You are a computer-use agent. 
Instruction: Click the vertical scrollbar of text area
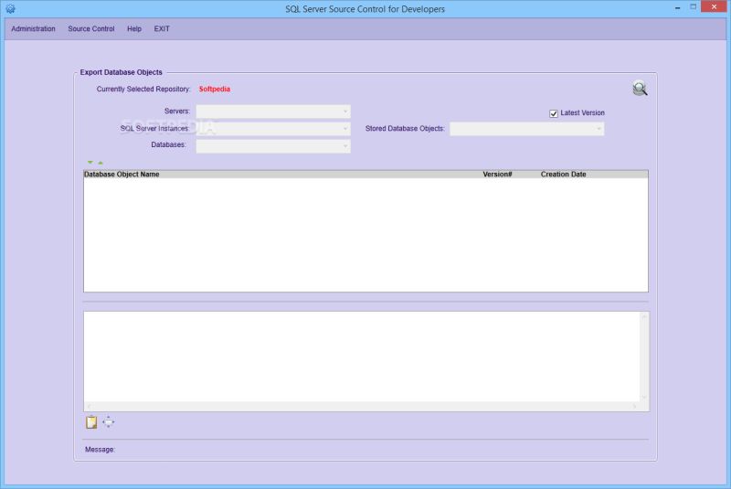pos(644,357)
